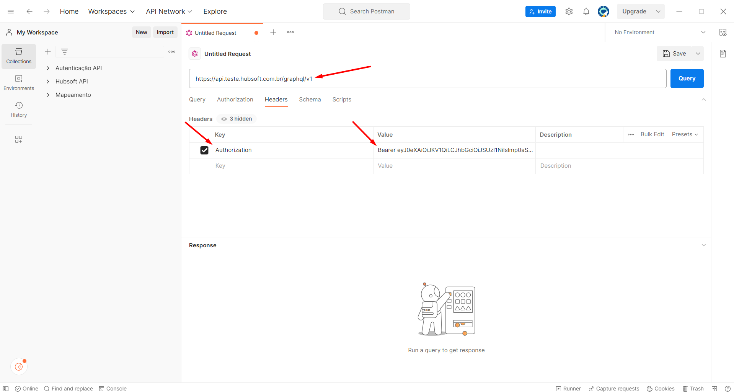Click the empty header Key field
This screenshot has width=734, height=392.
(292, 166)
